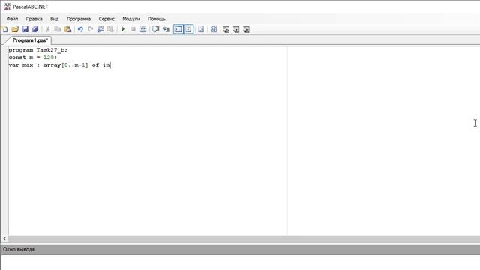Undo the last edit with the blue arrow
480x270 pixels.
point(80,29)
